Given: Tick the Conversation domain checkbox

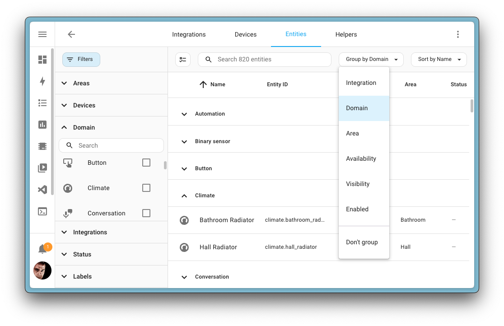Looking at the screenshot, I should (x=146, y=213).
